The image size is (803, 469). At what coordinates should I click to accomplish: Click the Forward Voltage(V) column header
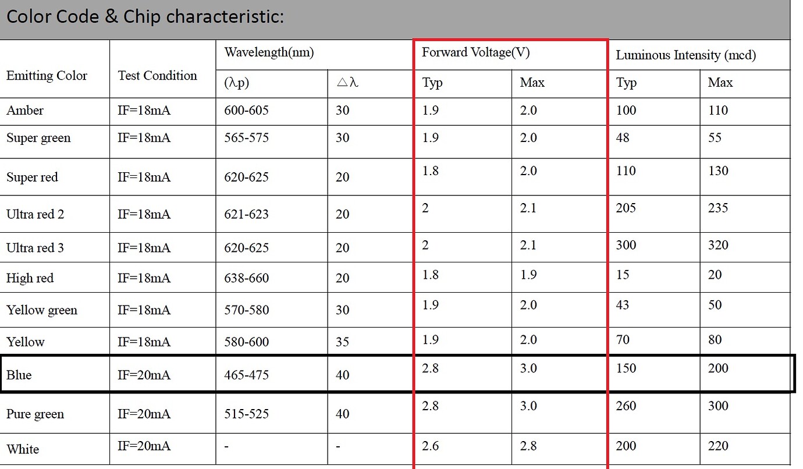coord(476,52)
